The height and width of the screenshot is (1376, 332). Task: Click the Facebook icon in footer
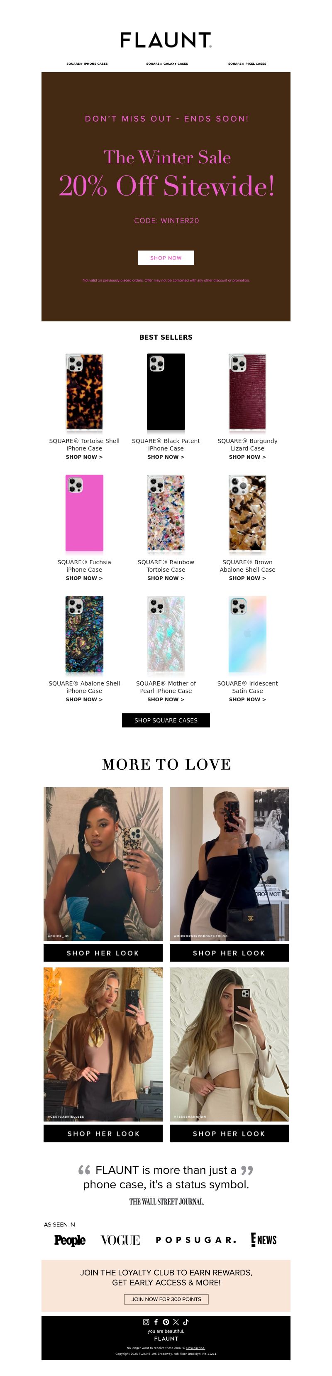pos(156,1322)
